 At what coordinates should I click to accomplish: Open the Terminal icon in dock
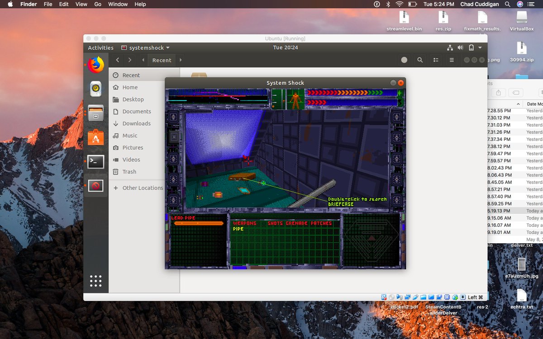[x=95, y=161]
